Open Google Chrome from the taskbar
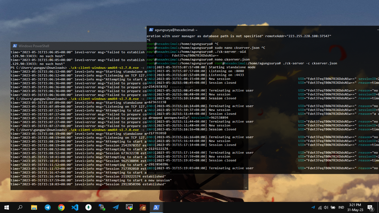The width and height of the screenshot is (379, 213). [x=61, y=207]
